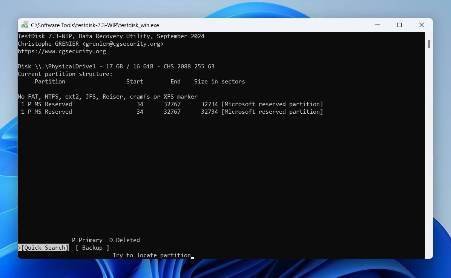
Task: Maximize the testdisk_win.exe window
Action: (399, 25)
